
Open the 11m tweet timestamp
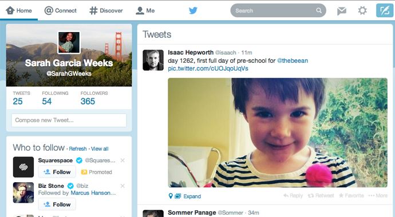click(247, 53)
